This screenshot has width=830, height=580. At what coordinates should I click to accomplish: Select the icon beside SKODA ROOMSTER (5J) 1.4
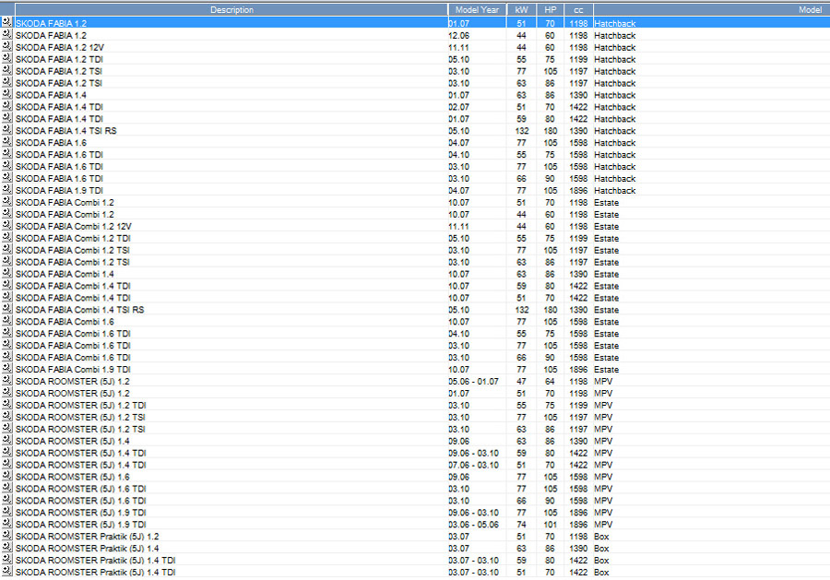[x=6, y=440]
